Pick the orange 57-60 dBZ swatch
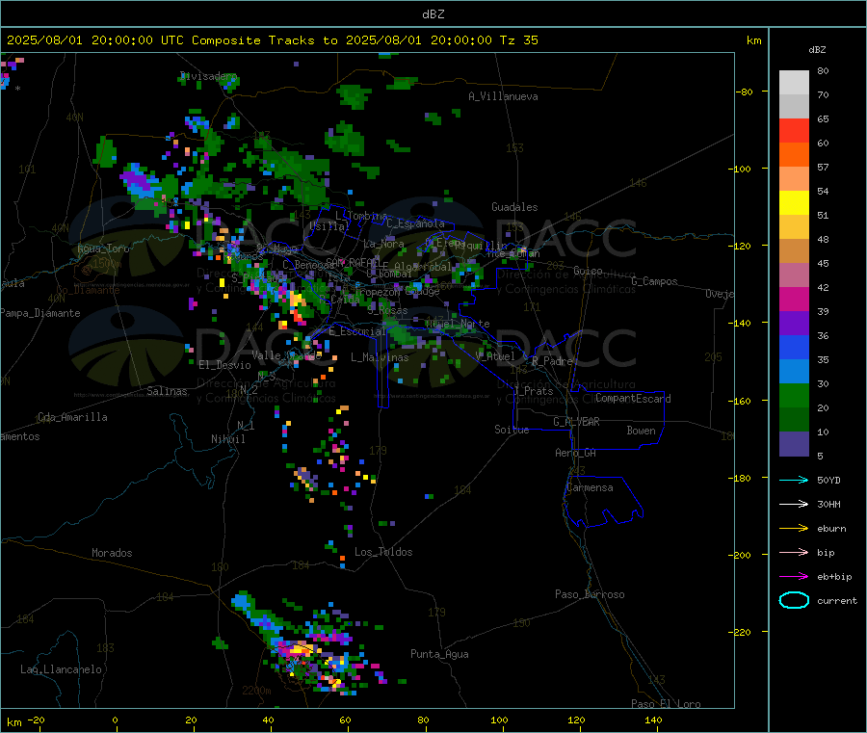This screenshot has width=867, height=733. point(794,155)
